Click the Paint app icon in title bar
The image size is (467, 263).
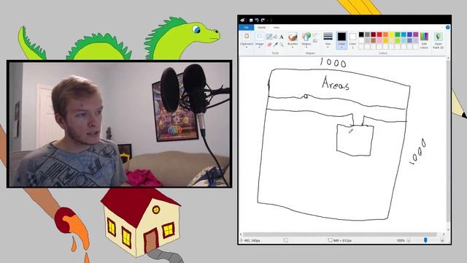point(242,20)
